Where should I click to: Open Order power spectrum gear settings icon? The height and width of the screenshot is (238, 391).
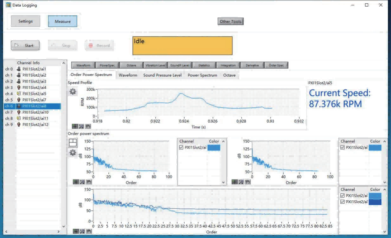73,152
